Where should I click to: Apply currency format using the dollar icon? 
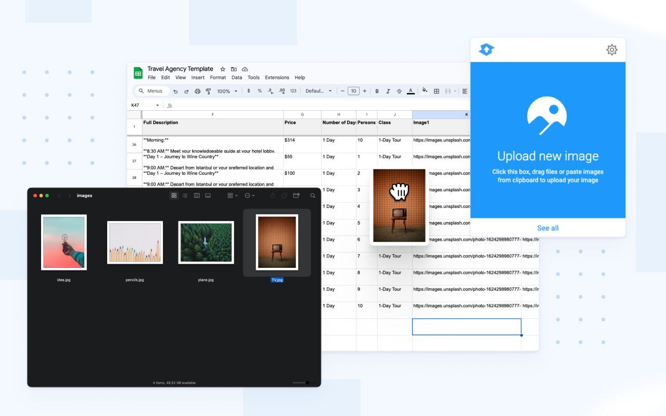[249, 91]
